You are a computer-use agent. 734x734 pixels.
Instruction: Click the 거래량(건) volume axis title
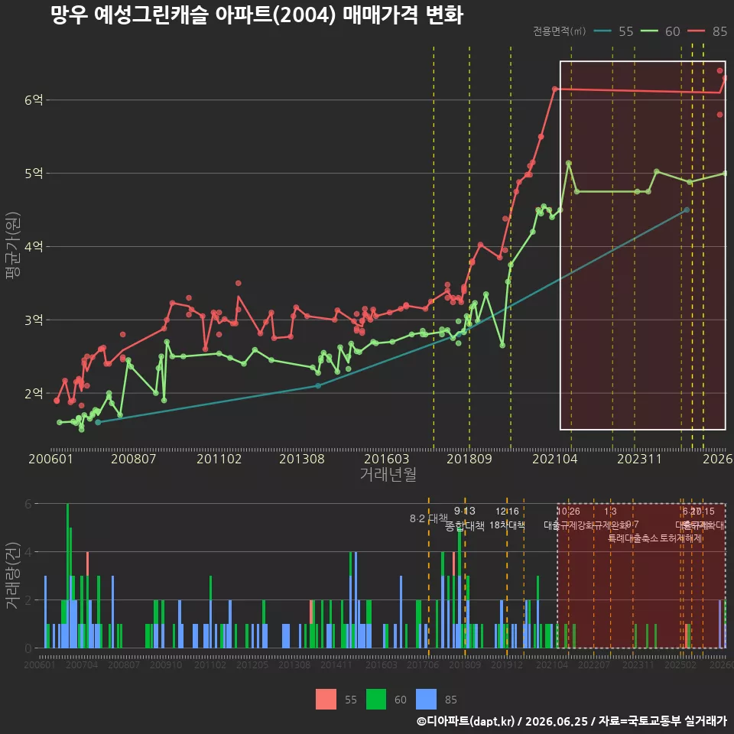tap(11, 575)
